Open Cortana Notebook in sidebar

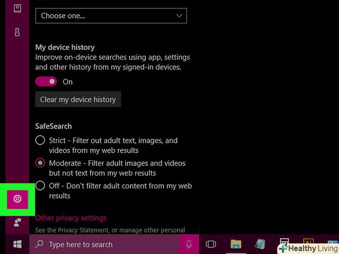click(17, 8)
